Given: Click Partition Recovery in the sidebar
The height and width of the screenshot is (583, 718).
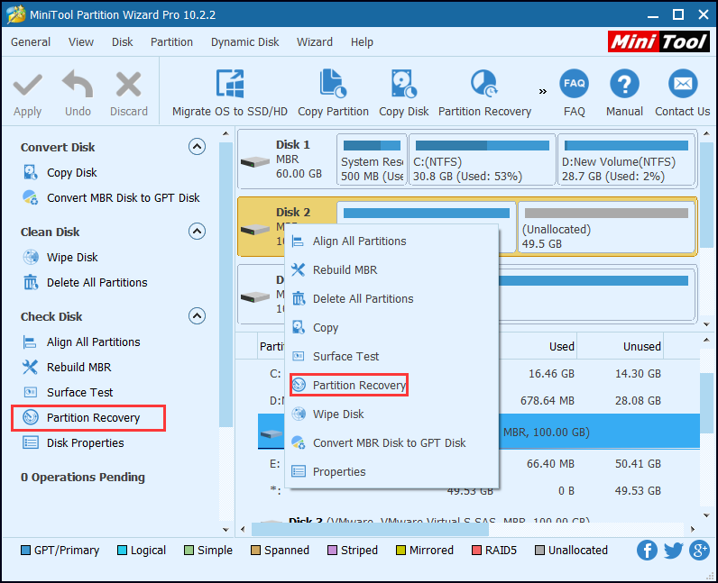Looking at the screenshot, I should pyautogui.click(x=87, y=418).
